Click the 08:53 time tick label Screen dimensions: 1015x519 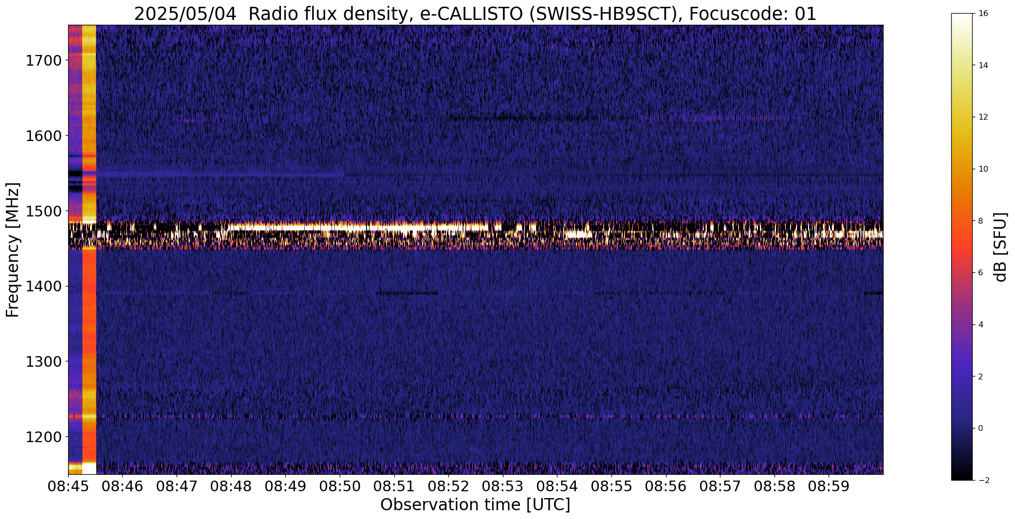[x=503, y=486]
